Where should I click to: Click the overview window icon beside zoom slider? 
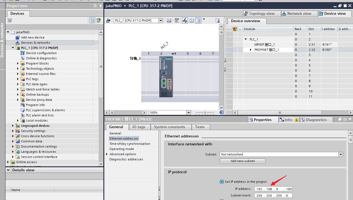pyautogui.click(x=221, y=113)
